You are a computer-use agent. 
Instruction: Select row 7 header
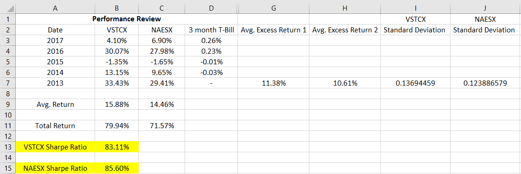[x=8, y=83]
